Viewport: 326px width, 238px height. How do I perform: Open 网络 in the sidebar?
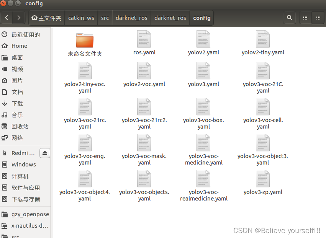click(x=25, y=138)
